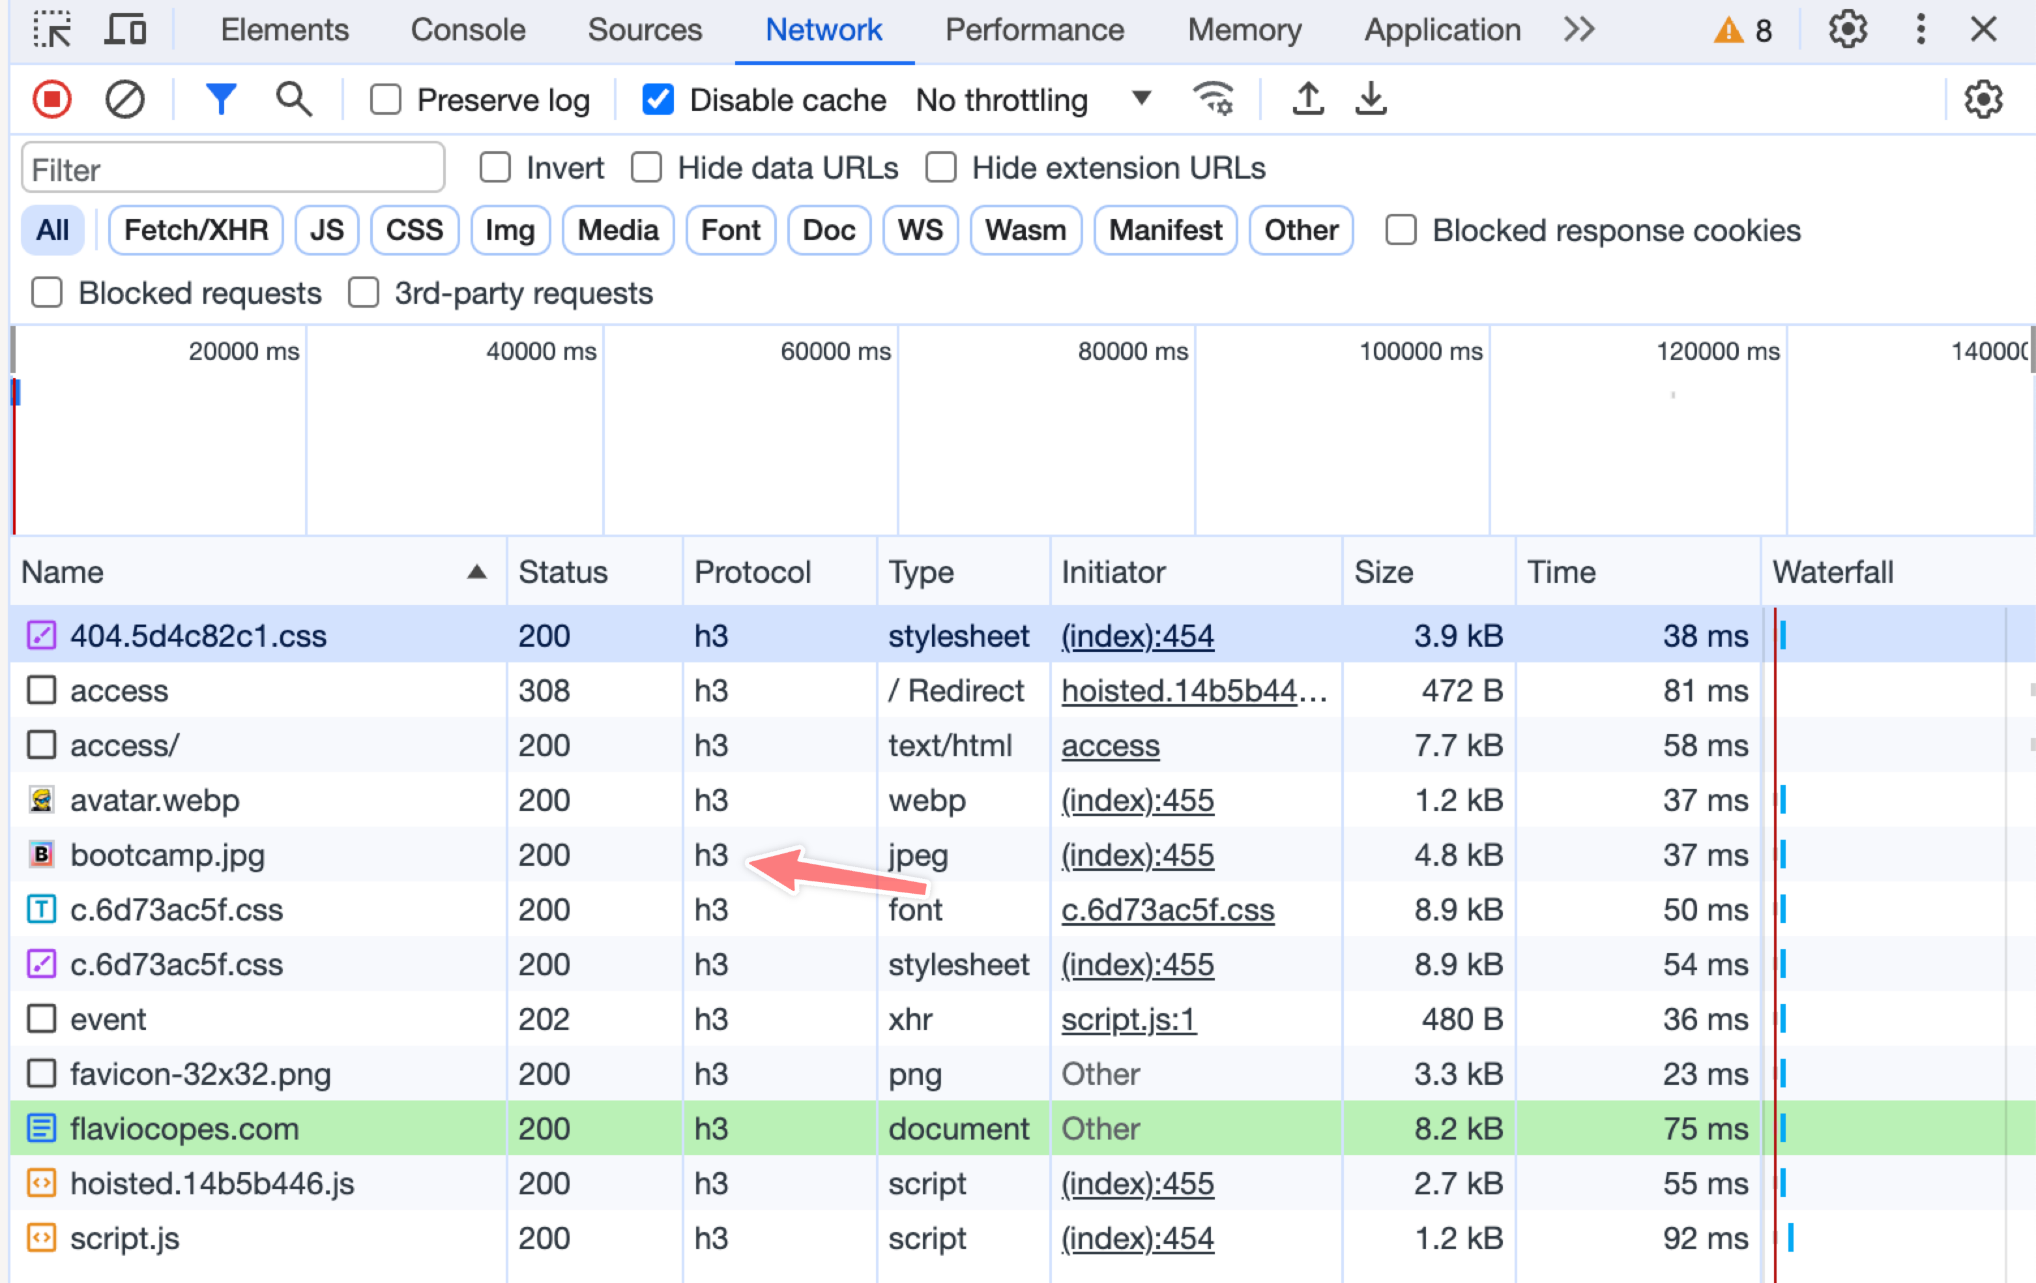Sort by Name column arrow
This screenshot has width=2036, height=1283.
(477, 572)
